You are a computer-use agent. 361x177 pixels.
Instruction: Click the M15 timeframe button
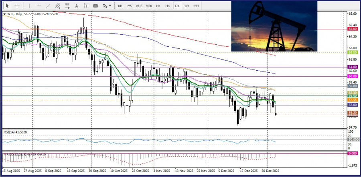point(139,6)
